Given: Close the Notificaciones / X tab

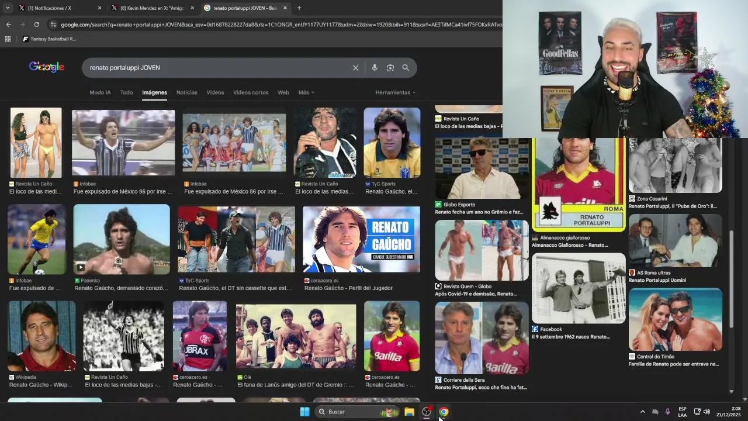Looking at the screenshot, I should 99,8.
